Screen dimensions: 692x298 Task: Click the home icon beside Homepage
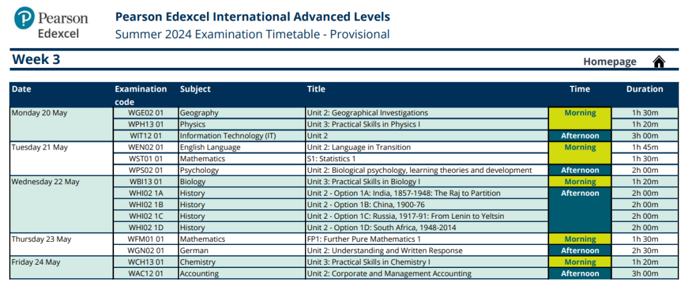pos(659,61)
